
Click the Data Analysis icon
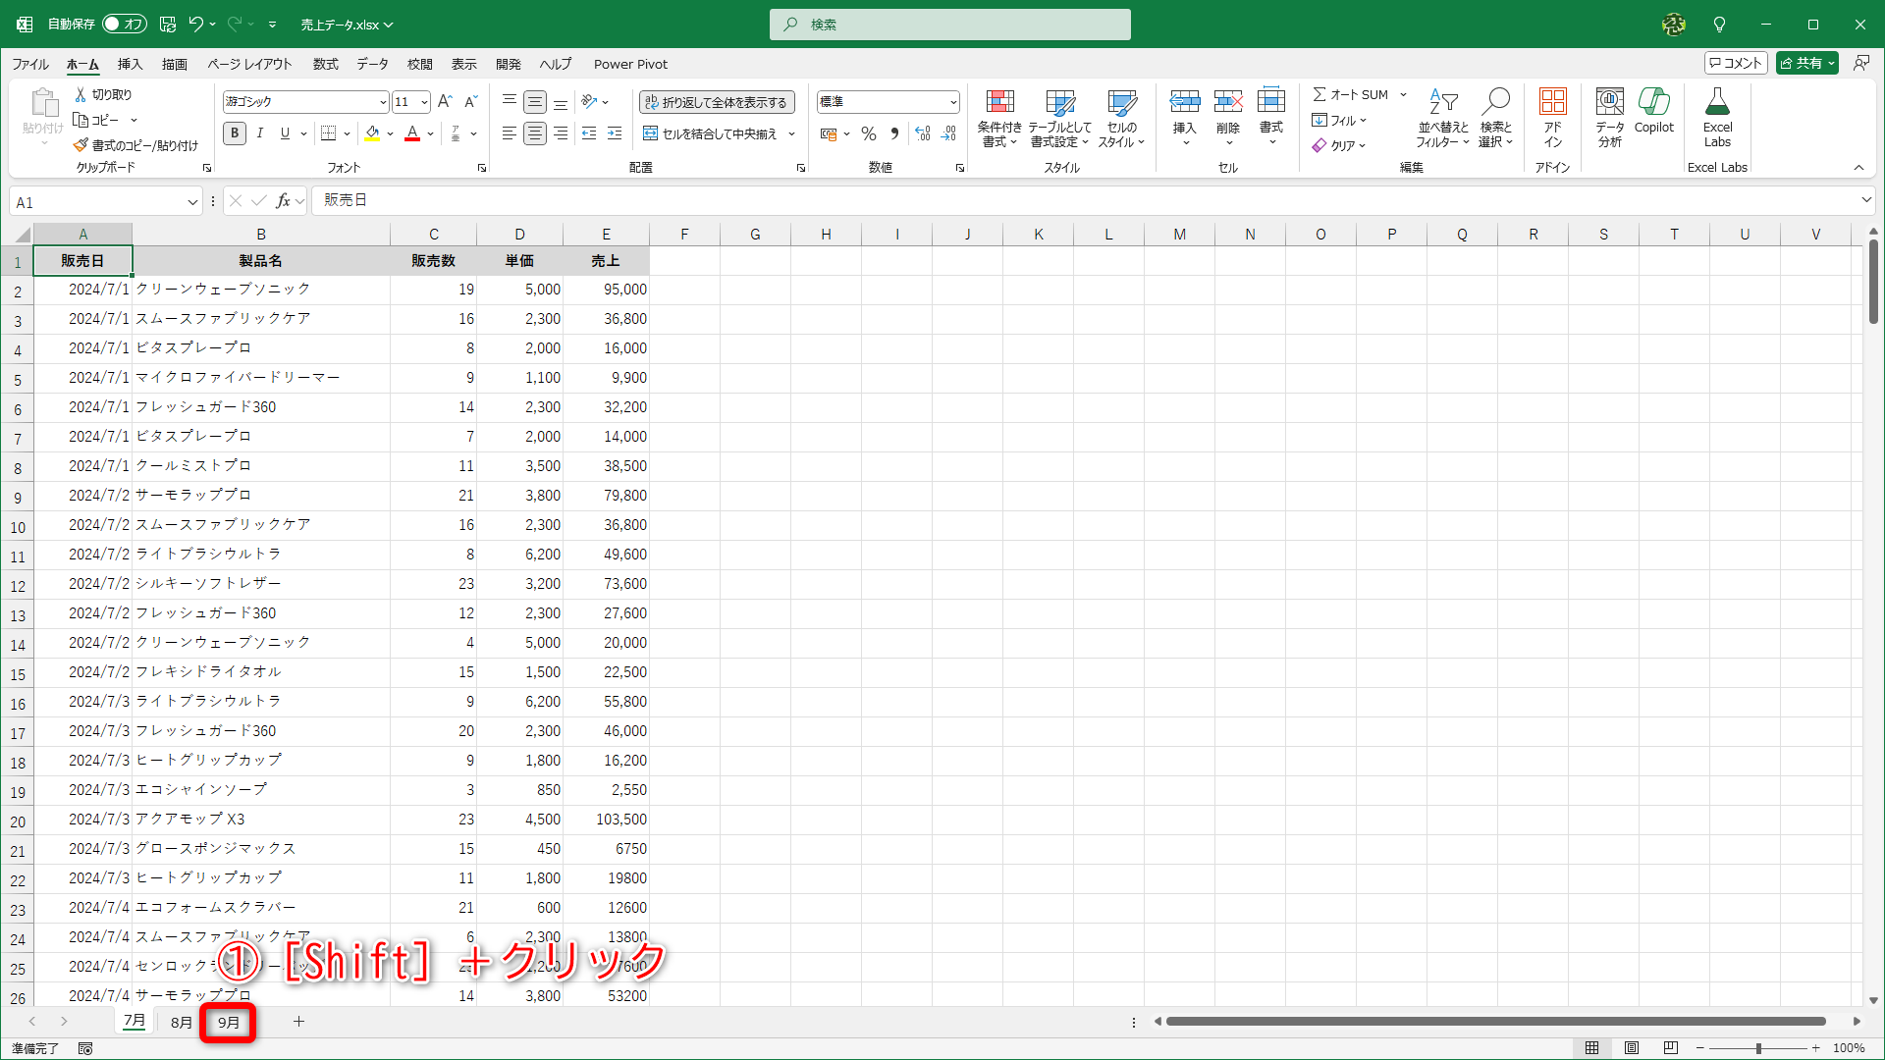[x=1609, y=102]
